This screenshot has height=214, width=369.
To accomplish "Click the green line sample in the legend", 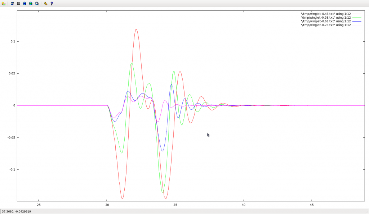I will (x=357, y=18).
